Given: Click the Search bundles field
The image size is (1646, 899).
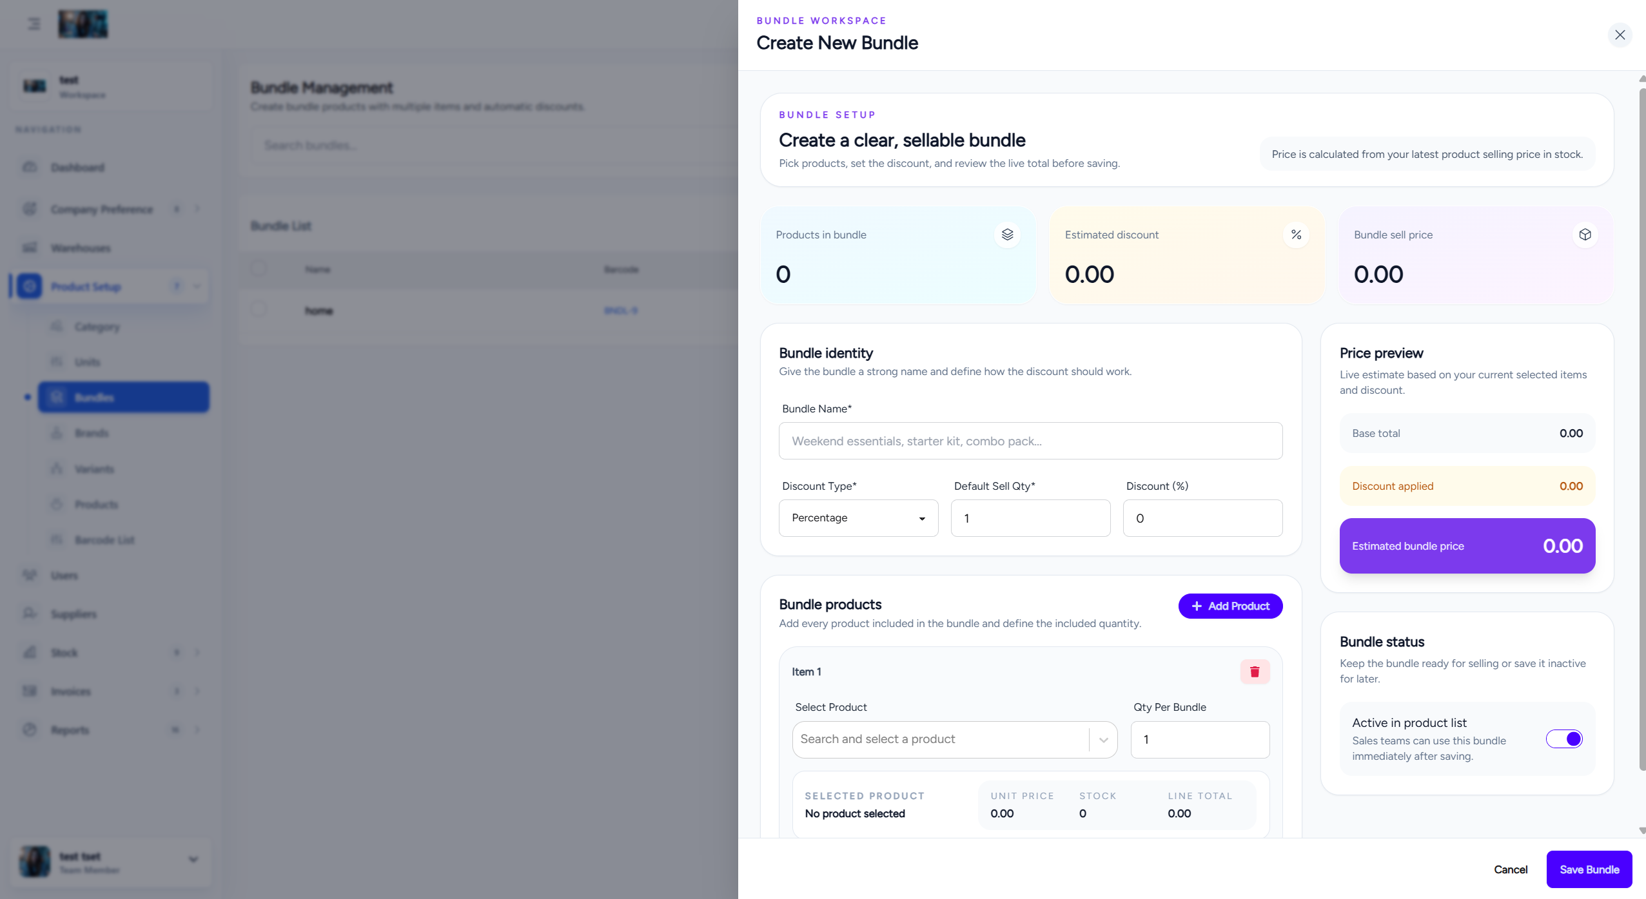Looking at the screenshot, I should (493, 146).
